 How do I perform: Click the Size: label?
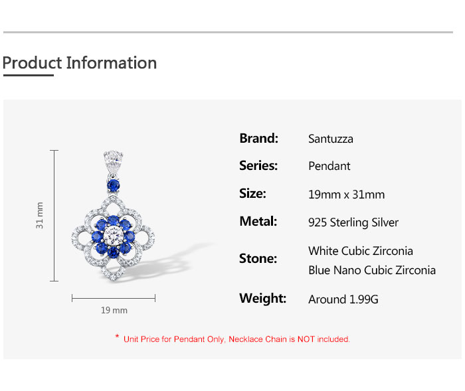click(252, 194)
